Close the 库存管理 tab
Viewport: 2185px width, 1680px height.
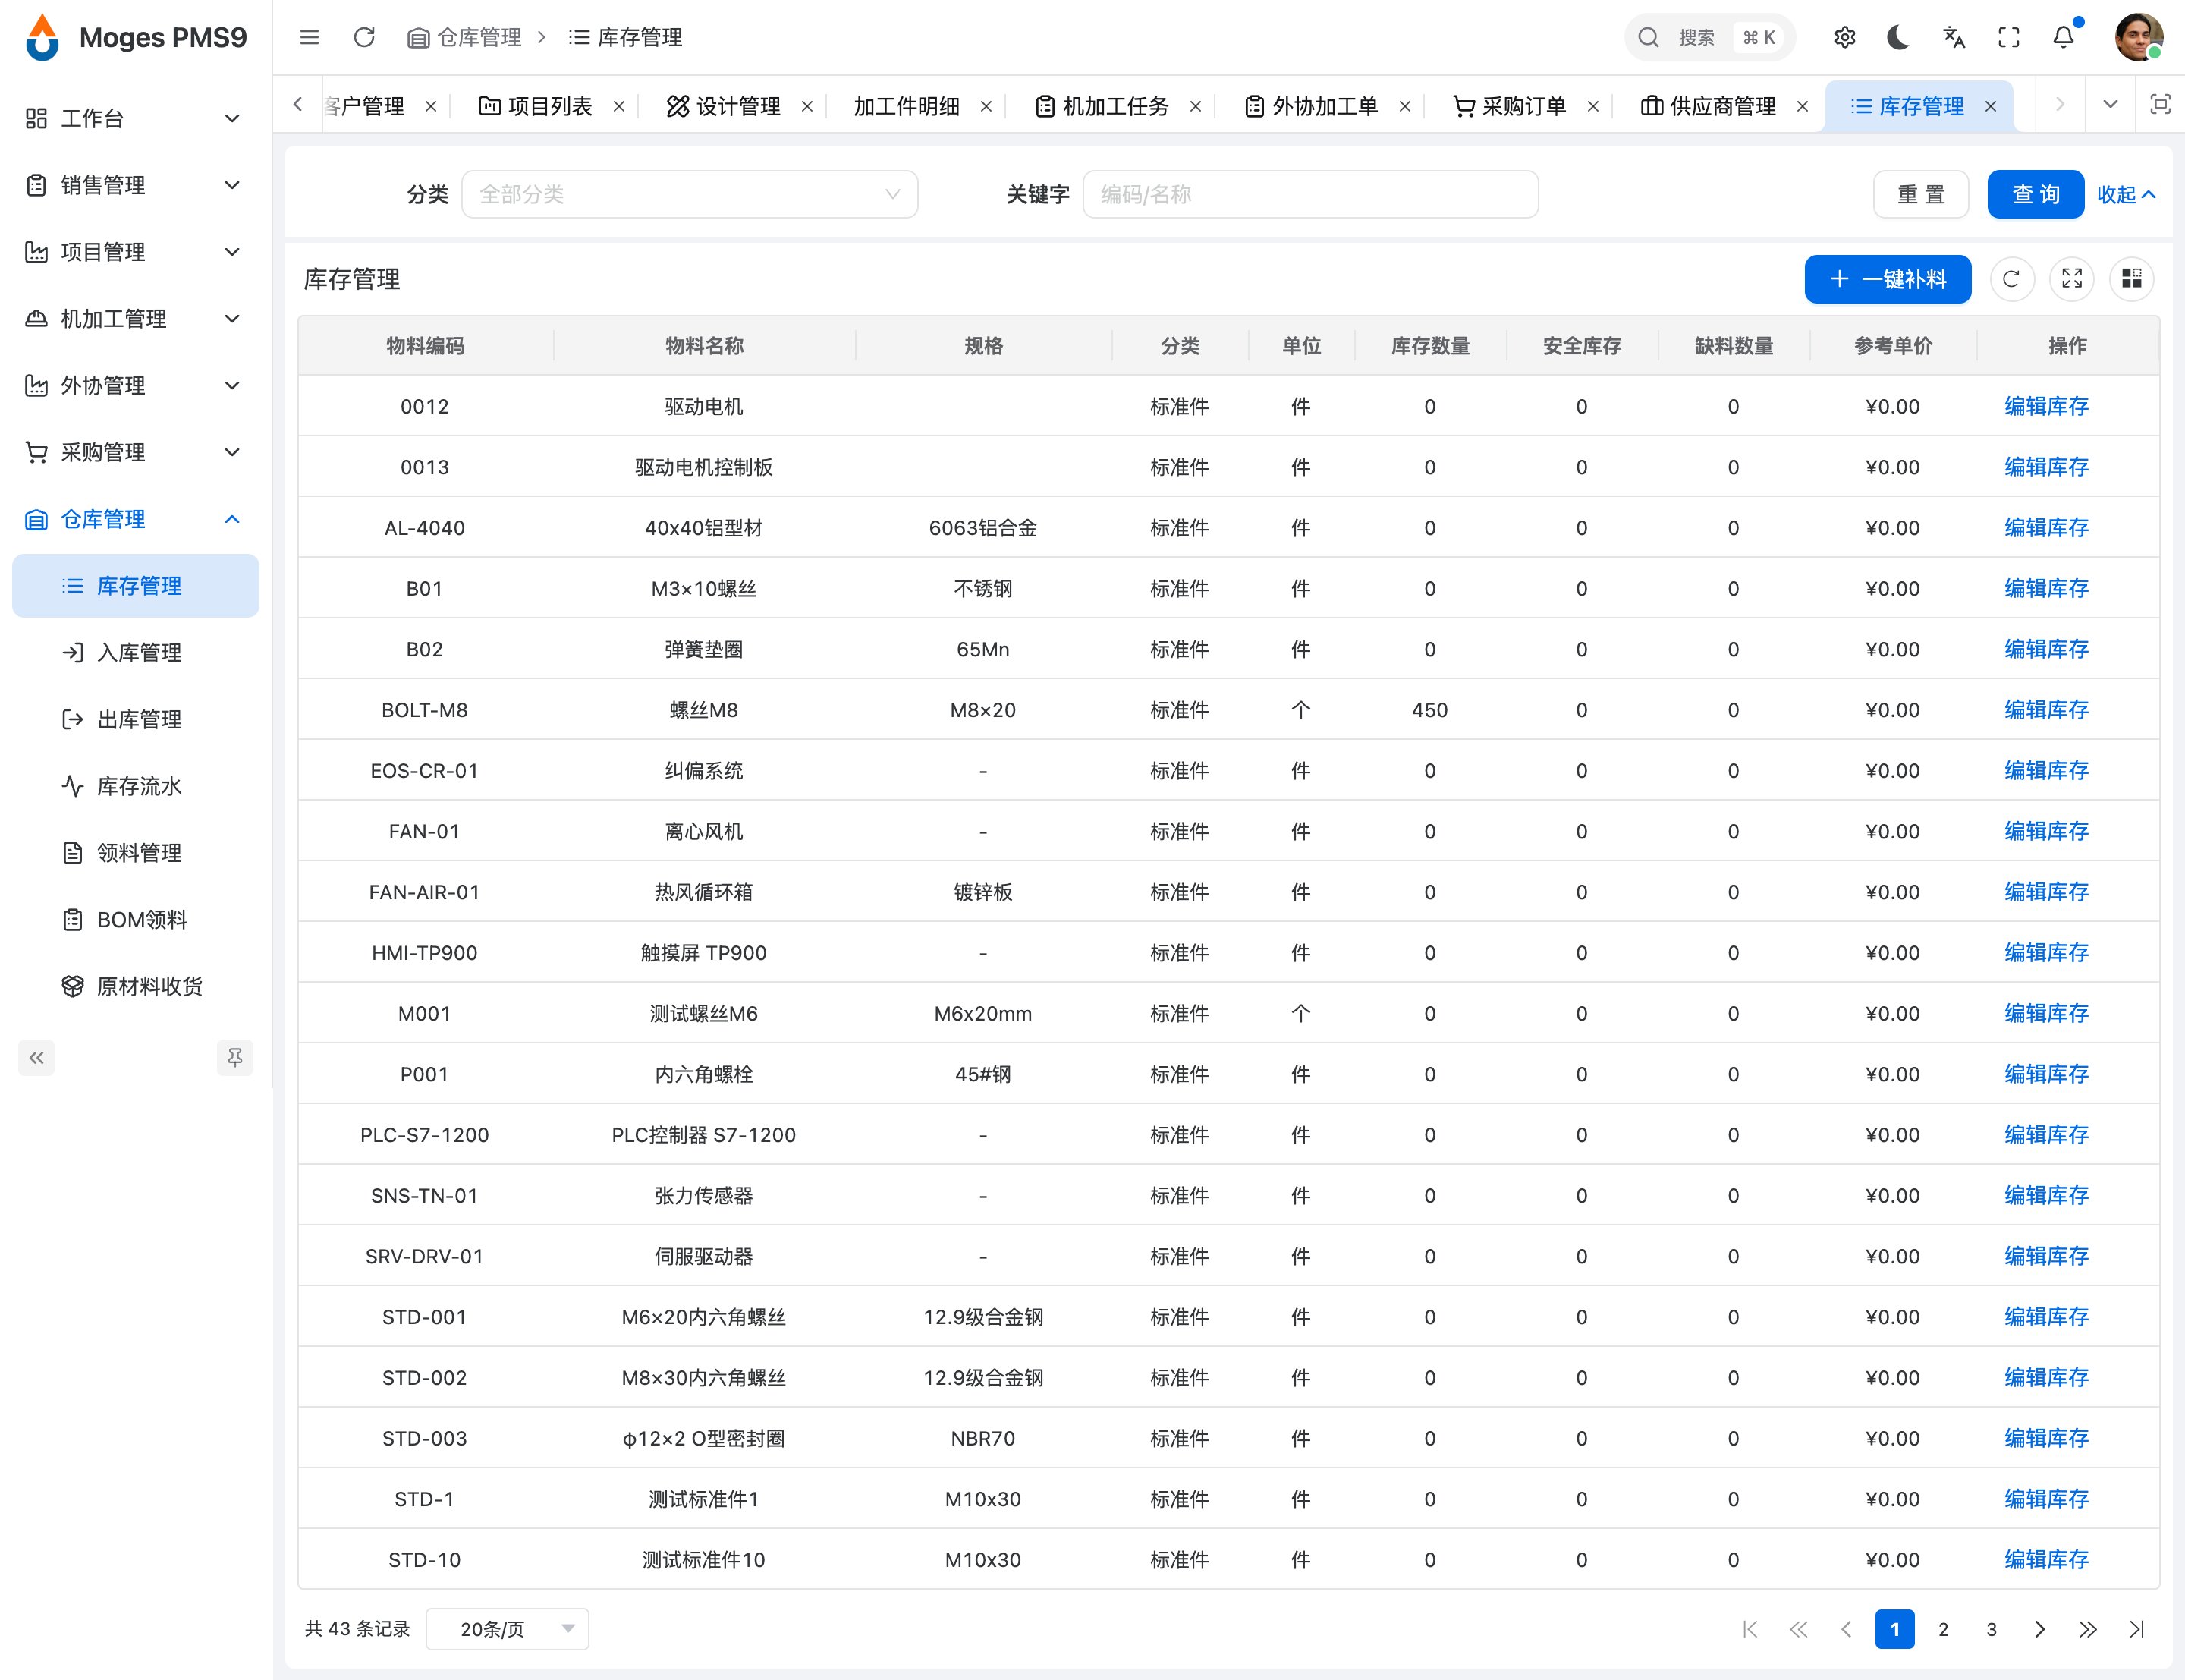click(x=1991, y=106)
